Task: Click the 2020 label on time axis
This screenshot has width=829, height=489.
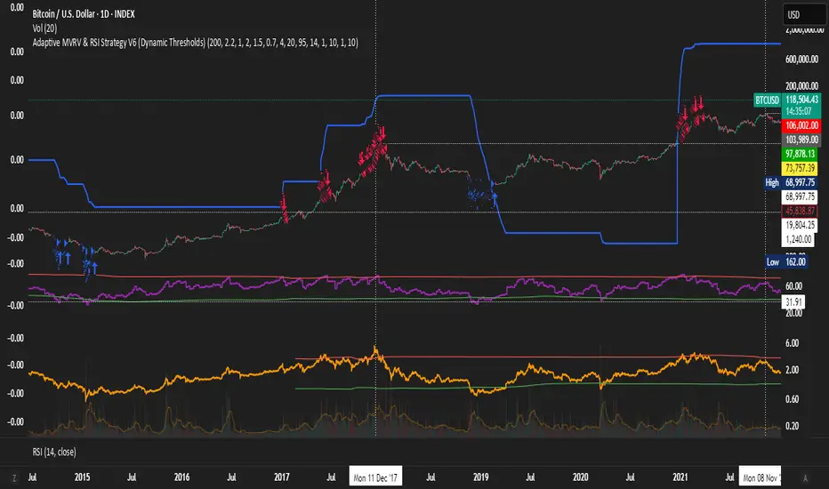Action: [581, 477]
